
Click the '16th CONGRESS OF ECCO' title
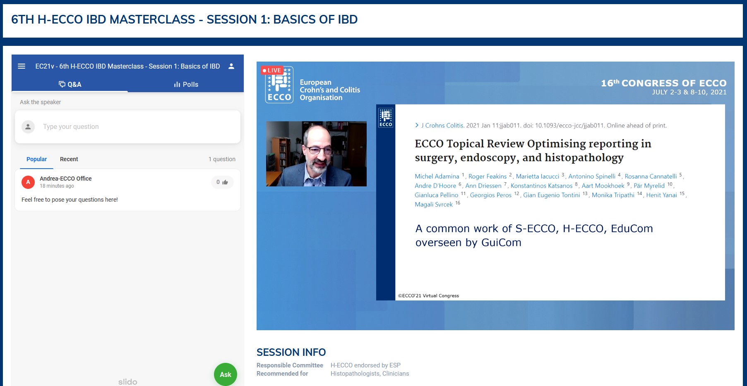pyautogui.click(x=663, y=83)
